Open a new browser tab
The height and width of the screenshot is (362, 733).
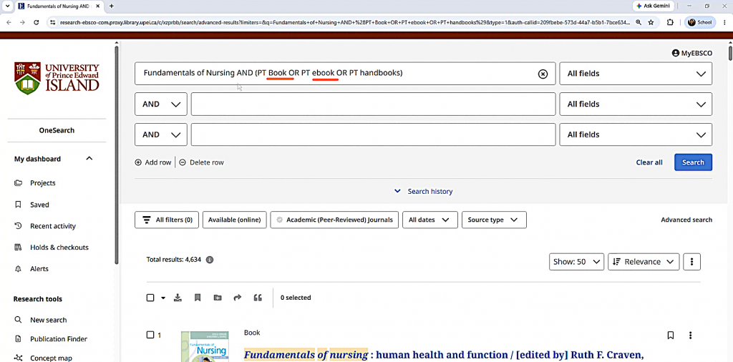[x=111, y=6]
